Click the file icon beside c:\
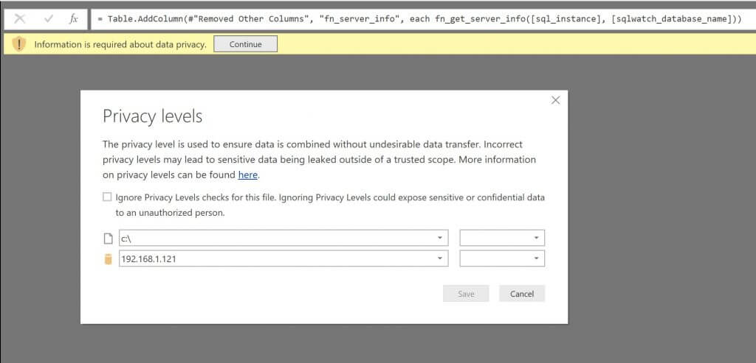Screen dimensions: 756x363 tap(108, 238)
